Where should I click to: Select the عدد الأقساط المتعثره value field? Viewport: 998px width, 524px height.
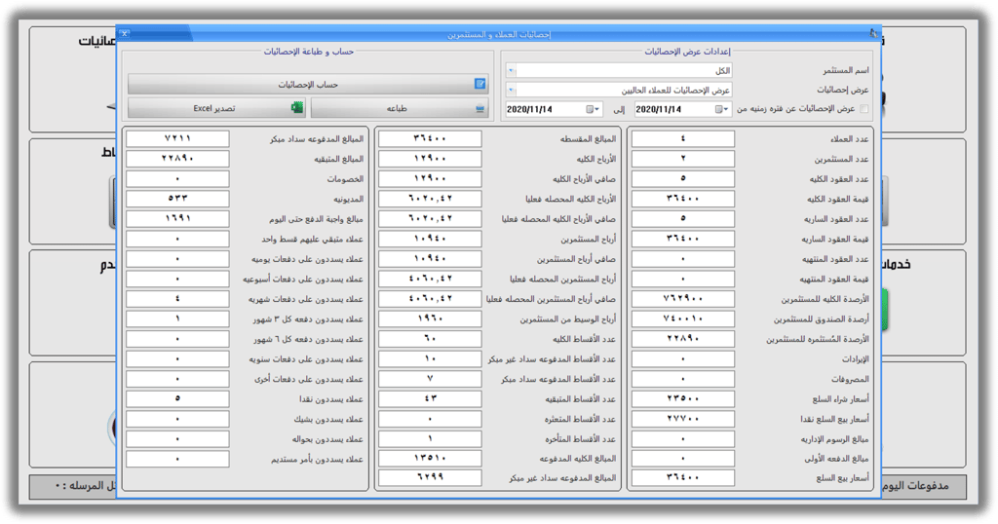click(430, 419)
